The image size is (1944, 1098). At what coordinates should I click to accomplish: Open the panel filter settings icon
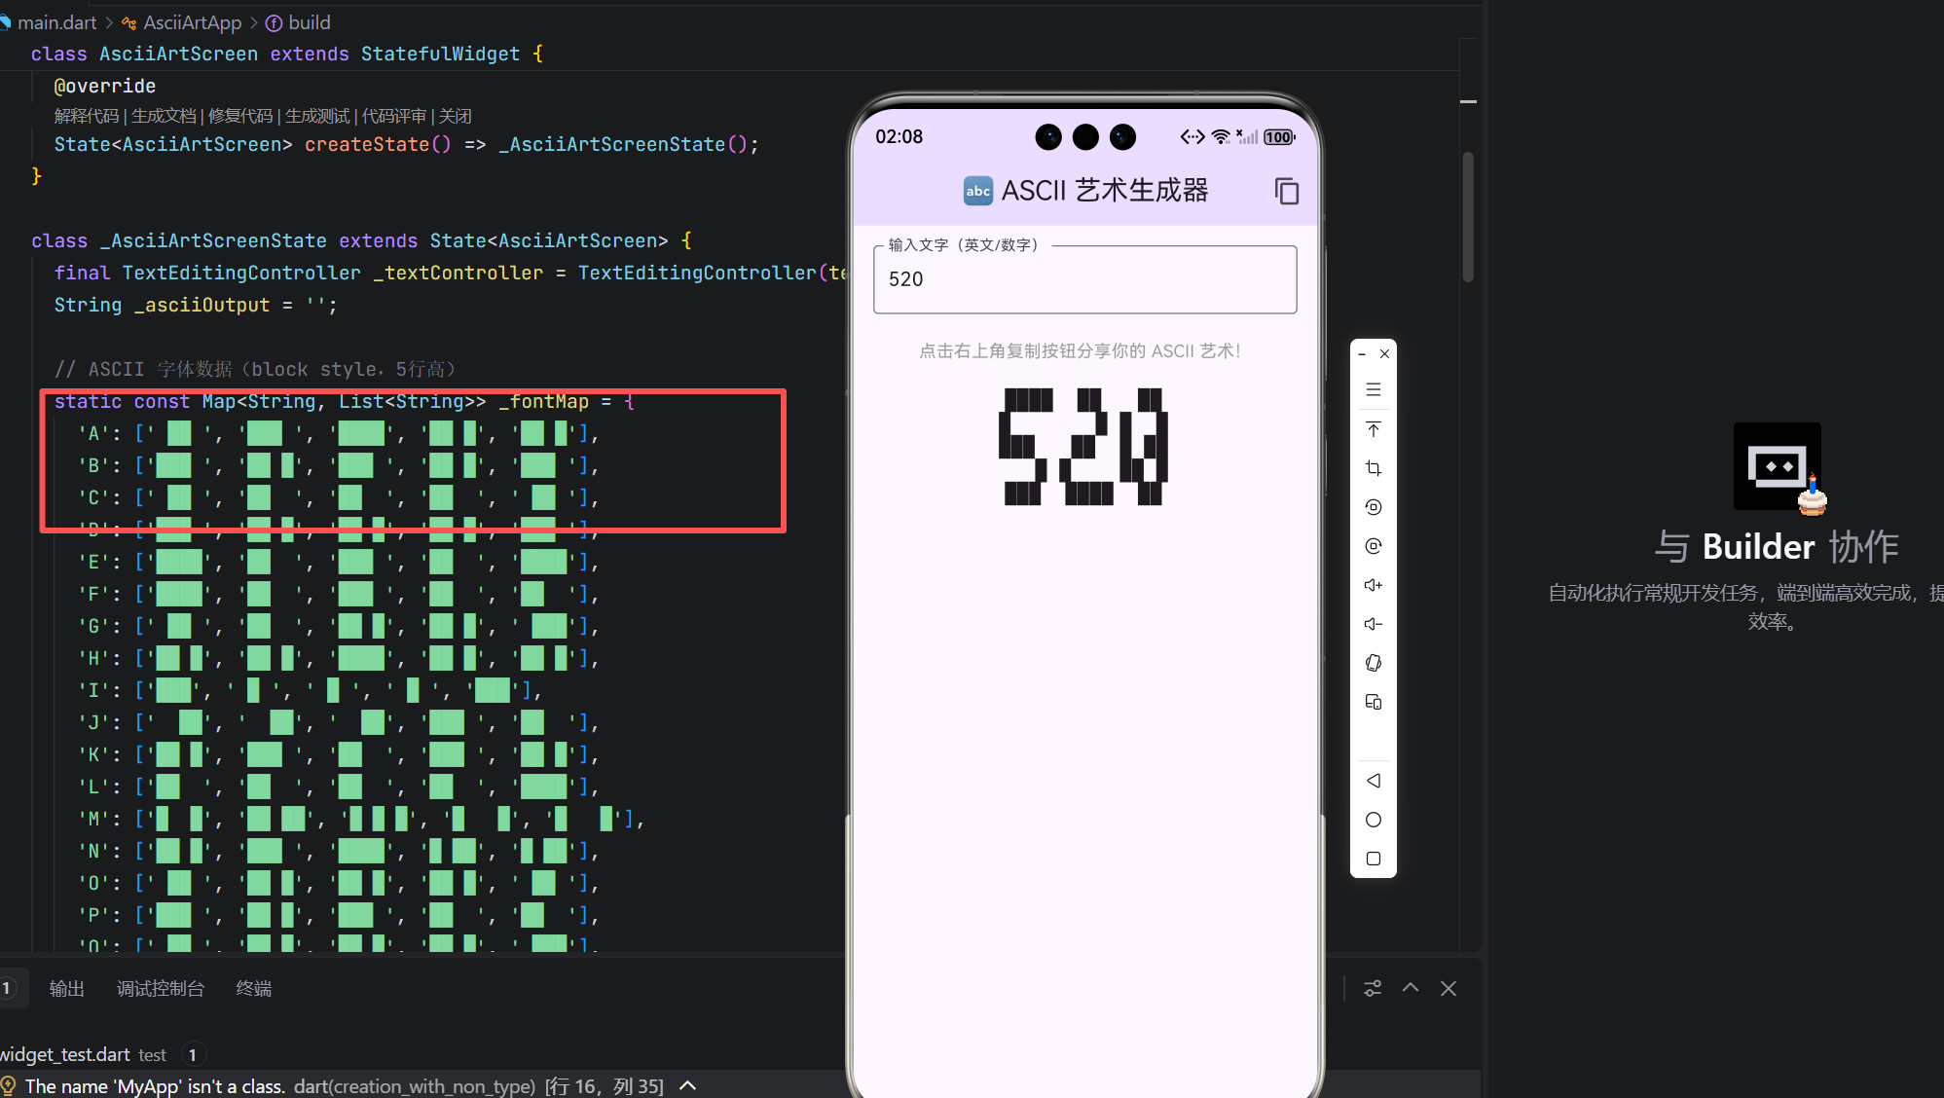tap(1372, 988)
